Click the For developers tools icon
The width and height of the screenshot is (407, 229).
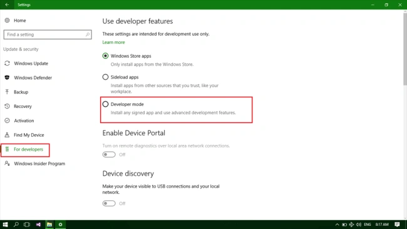coord(7,149)
